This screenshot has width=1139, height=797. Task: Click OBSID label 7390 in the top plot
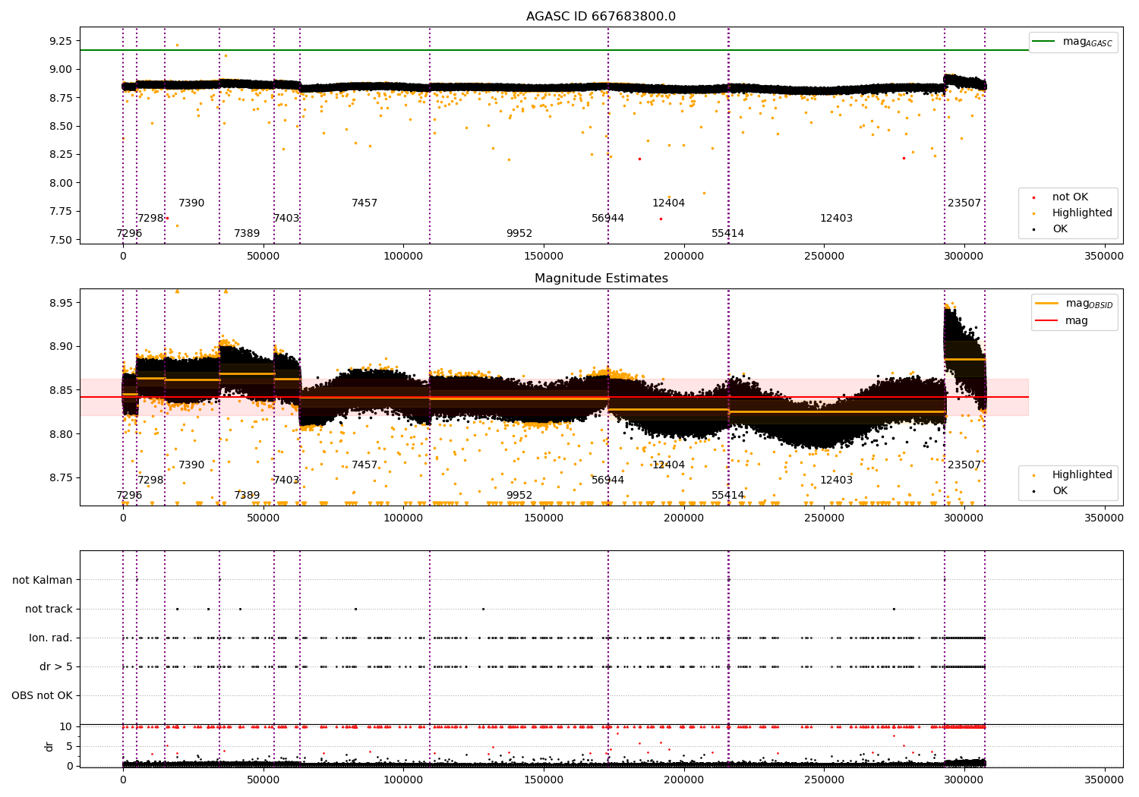[x=191, y=203]
